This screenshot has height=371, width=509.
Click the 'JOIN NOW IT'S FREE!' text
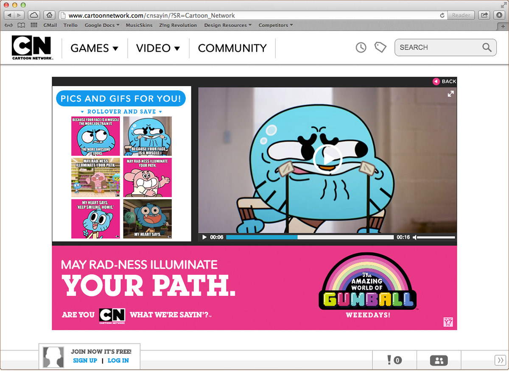pos(101,351)
